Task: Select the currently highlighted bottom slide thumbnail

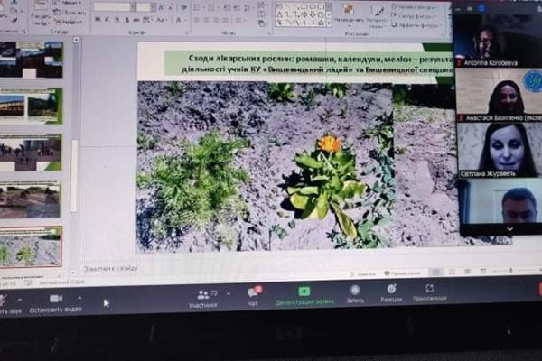Action: 30,245
